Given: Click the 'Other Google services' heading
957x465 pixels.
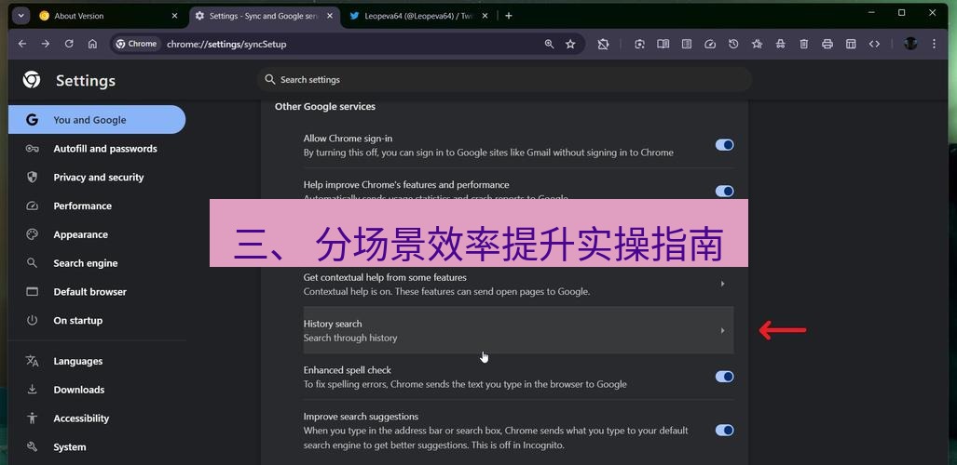Looking at the screenshot, I should 324,107.
